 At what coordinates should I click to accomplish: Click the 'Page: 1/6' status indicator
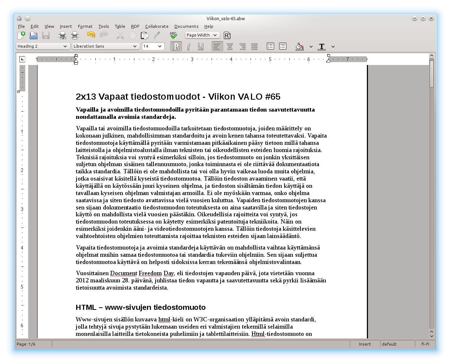[34, 344]
